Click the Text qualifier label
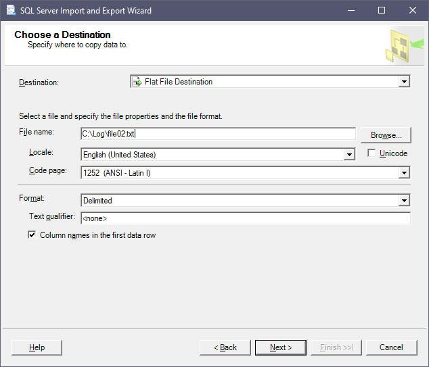 coord(52,216)
